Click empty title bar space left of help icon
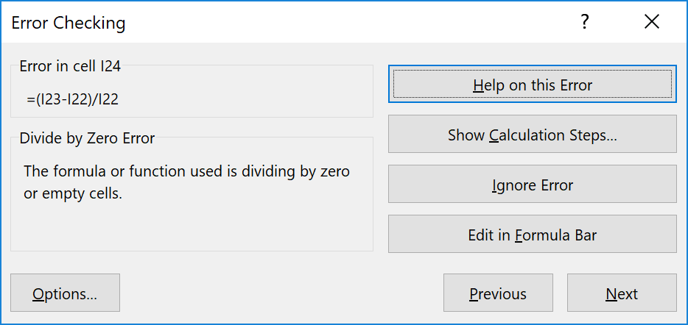 click(x=368, y=23)
